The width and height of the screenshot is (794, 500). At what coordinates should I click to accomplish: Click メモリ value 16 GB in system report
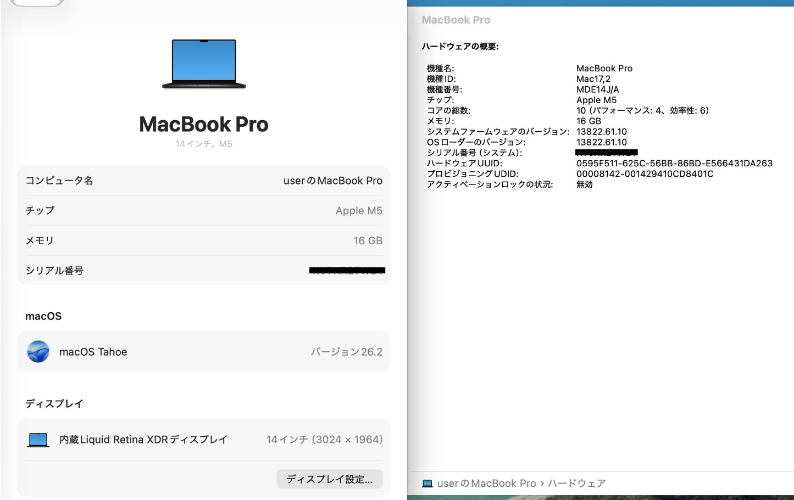pyautogui.click(x=588, y=121)
